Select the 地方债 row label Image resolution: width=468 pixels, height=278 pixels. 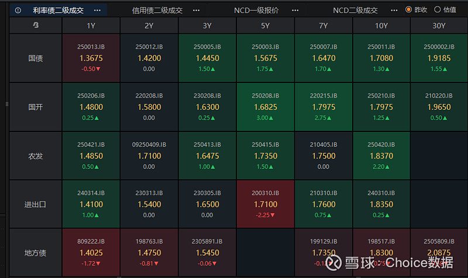[36, 253]
